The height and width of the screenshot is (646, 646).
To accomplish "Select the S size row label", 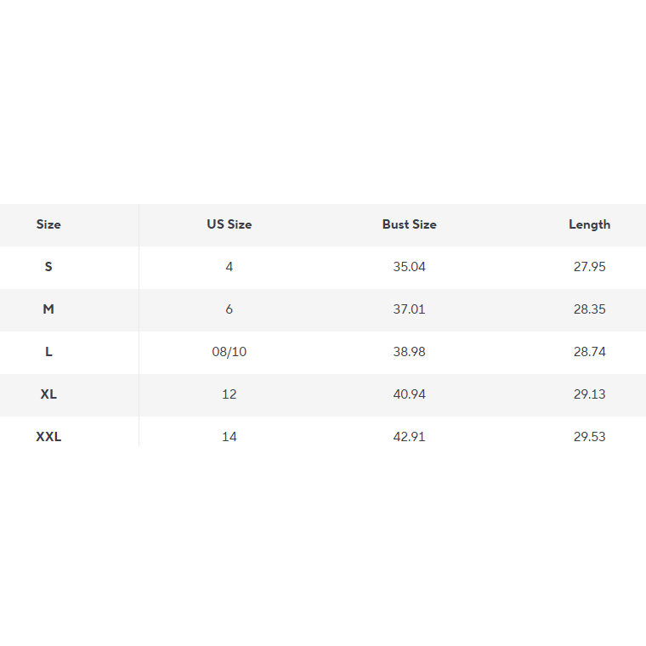I will tap(48, 267).
